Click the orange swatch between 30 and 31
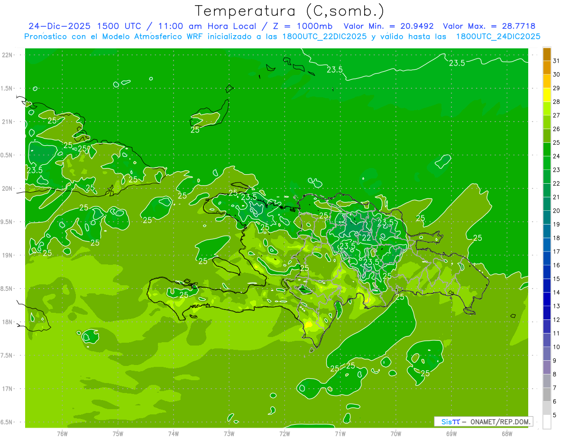Viewport: 569px width, 440px height. coord(547,68)
